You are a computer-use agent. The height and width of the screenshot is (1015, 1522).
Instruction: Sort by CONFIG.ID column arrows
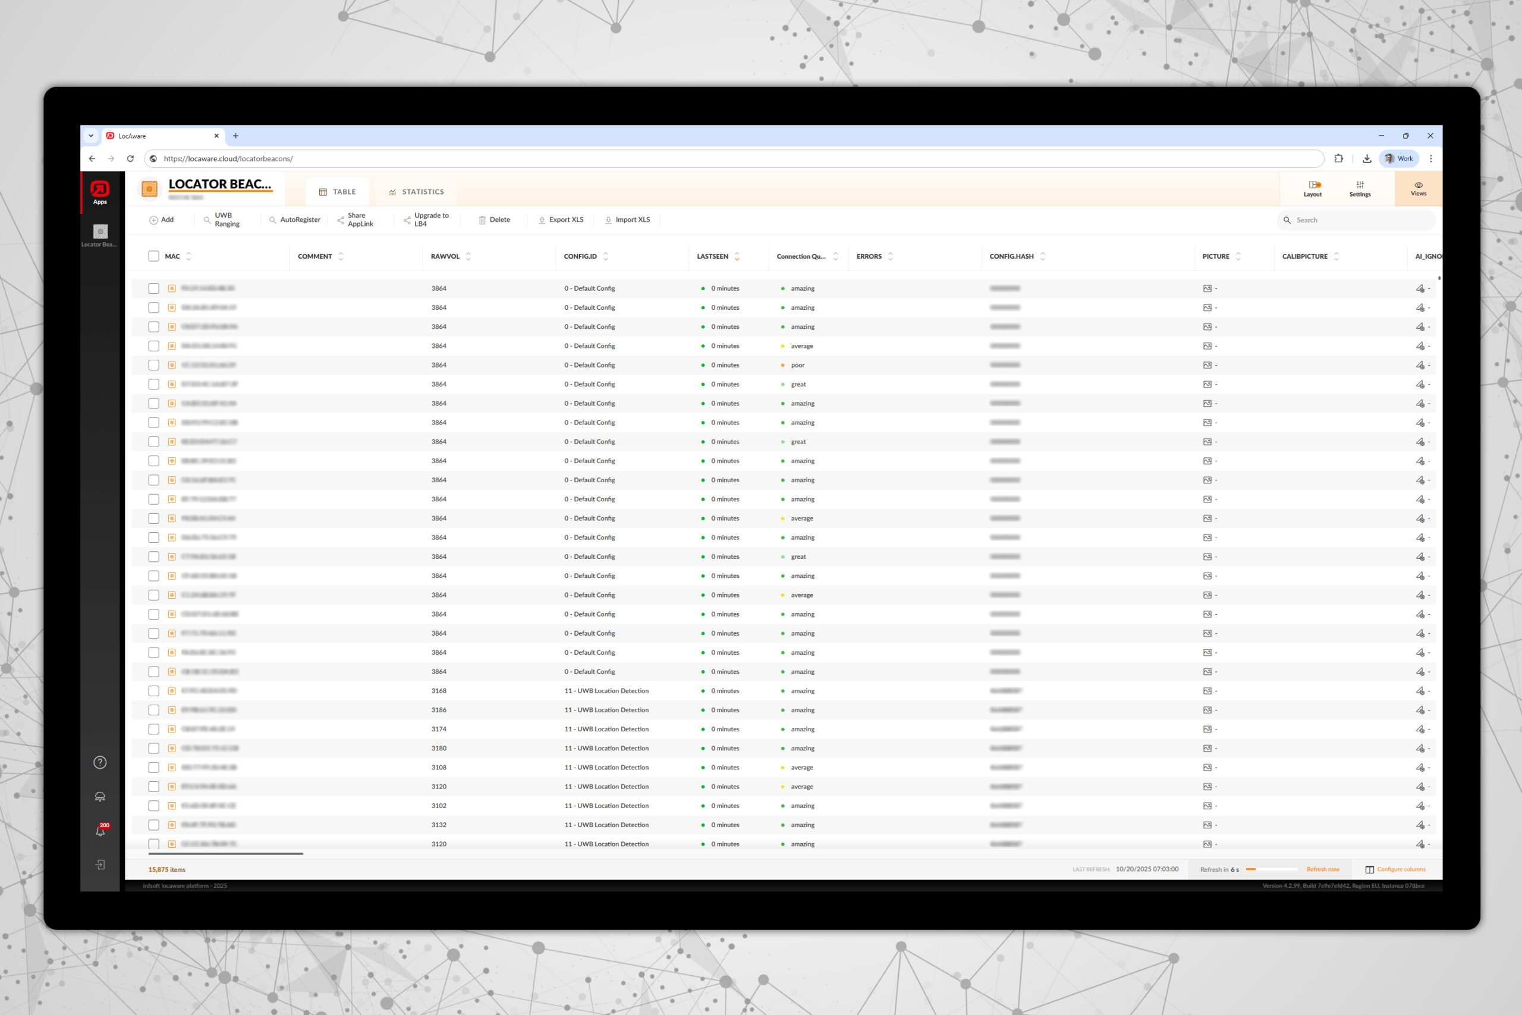point(606,256)
